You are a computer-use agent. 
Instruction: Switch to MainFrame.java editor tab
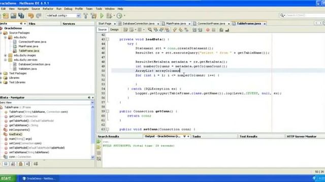(176, 24)
